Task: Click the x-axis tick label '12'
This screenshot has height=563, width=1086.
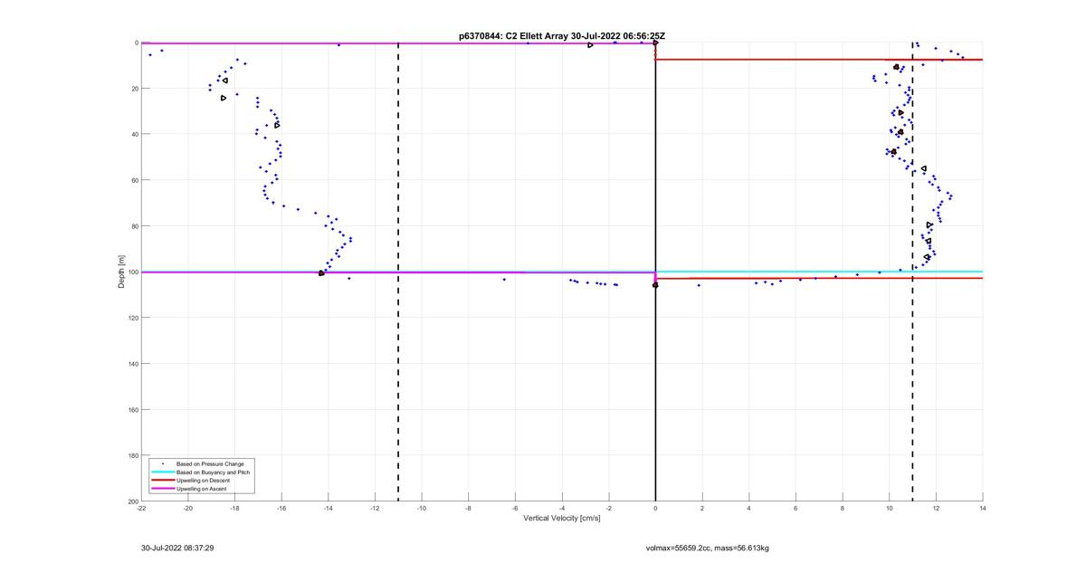Action: 936,508
